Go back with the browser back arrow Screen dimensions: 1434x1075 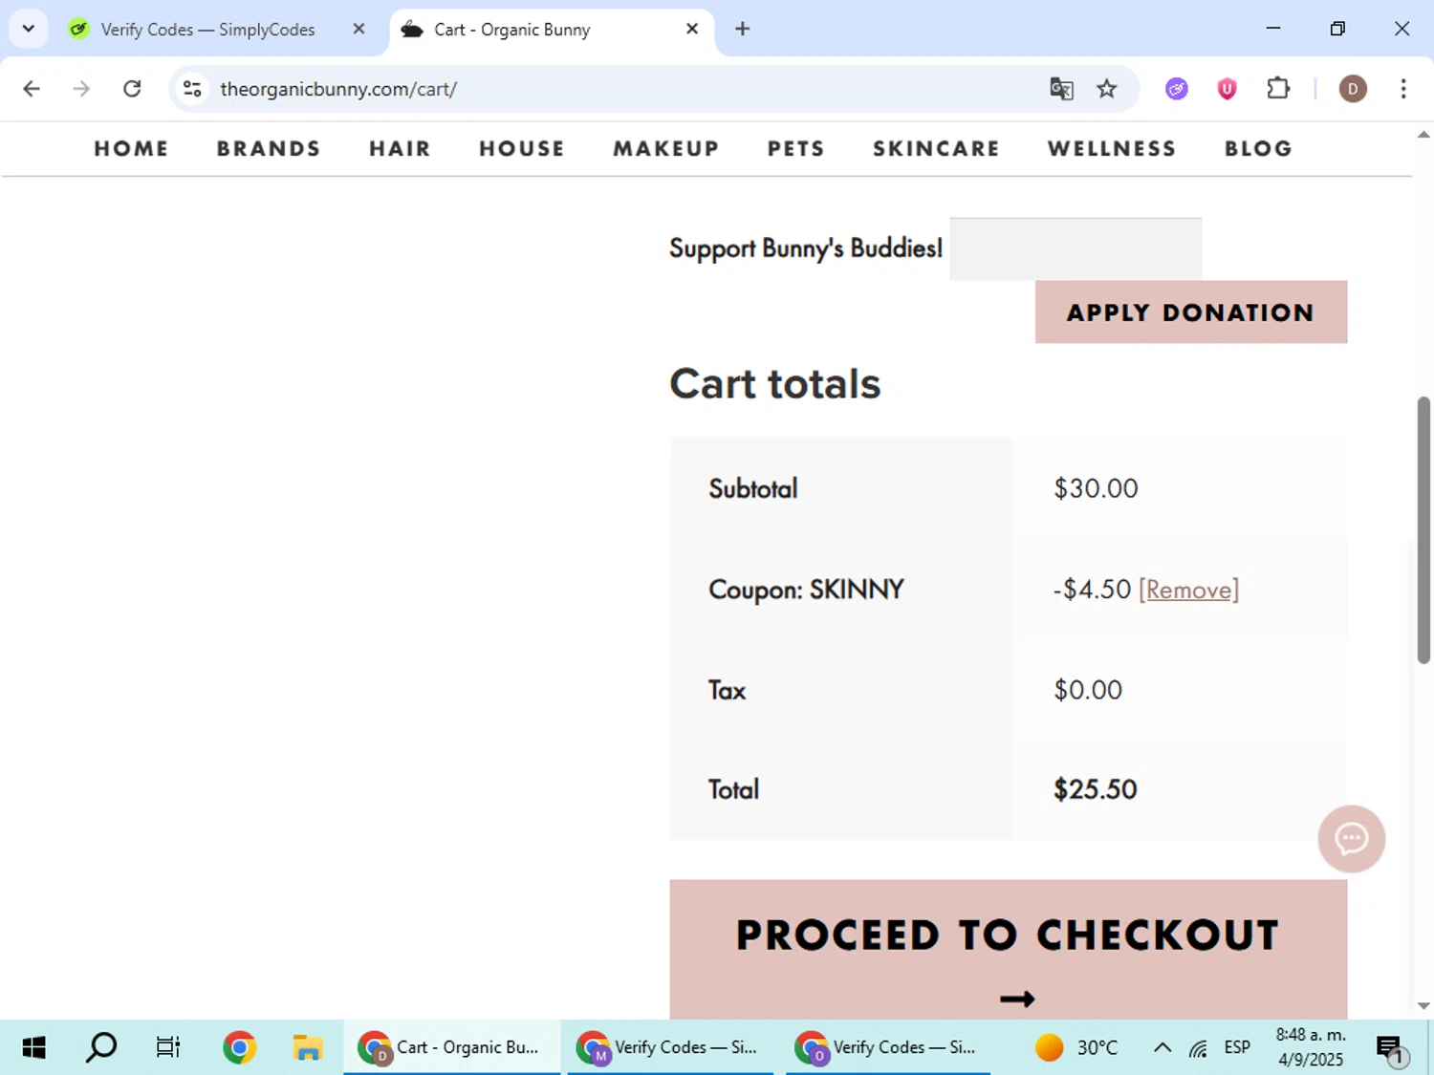(32, 89)
